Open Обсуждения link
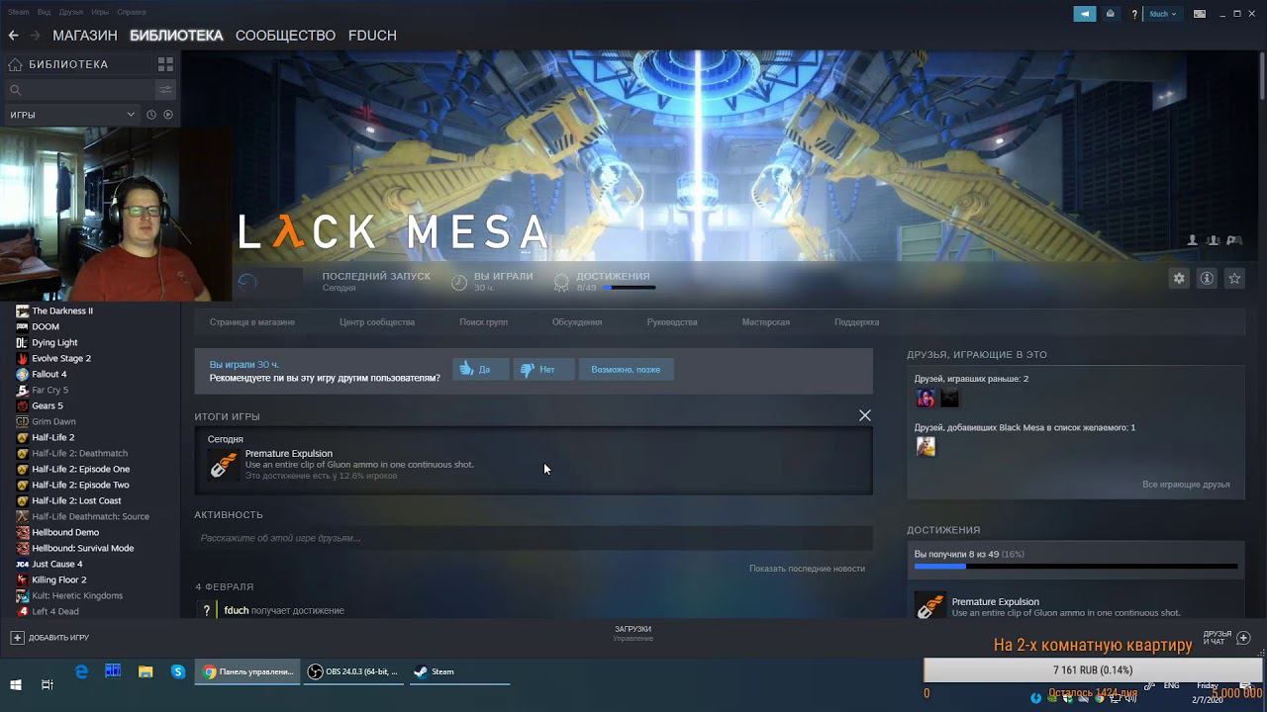Image resolution: width=1267 pixels, height=712 pixels. click(577, 322)
